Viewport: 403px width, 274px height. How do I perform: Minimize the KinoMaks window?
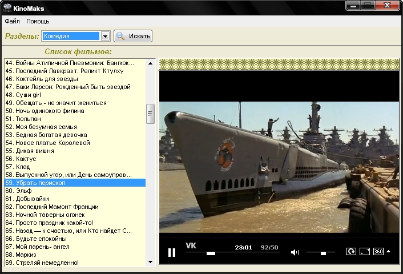(x=353, y=5)
